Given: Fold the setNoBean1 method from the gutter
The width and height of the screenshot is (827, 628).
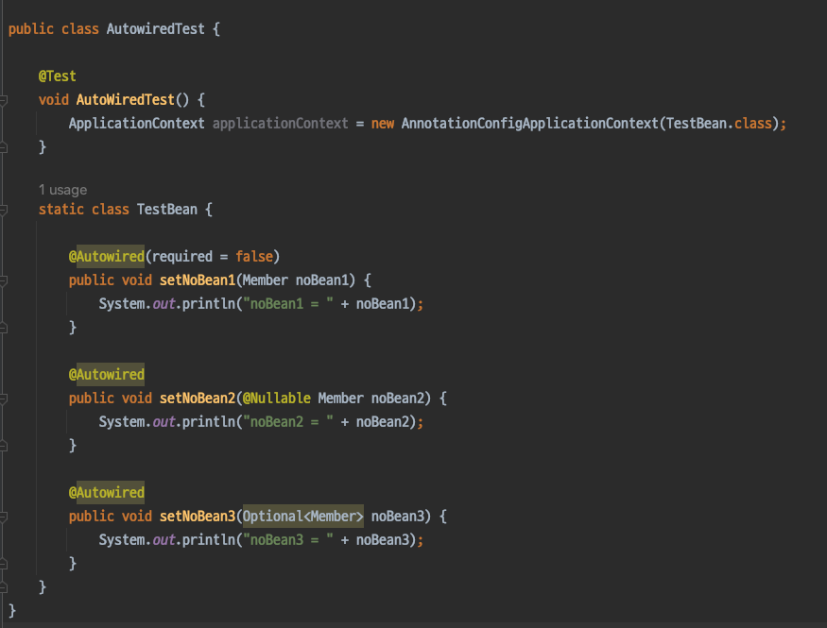Looking at the screenshot, I should (3, 280).
